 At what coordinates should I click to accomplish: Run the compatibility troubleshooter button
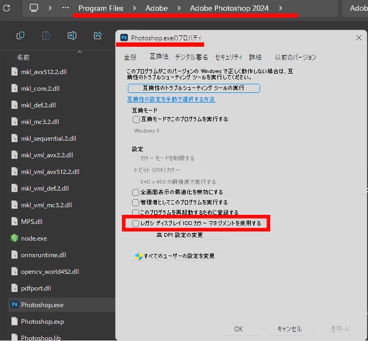pyautogui.click(x=194, y=88)
